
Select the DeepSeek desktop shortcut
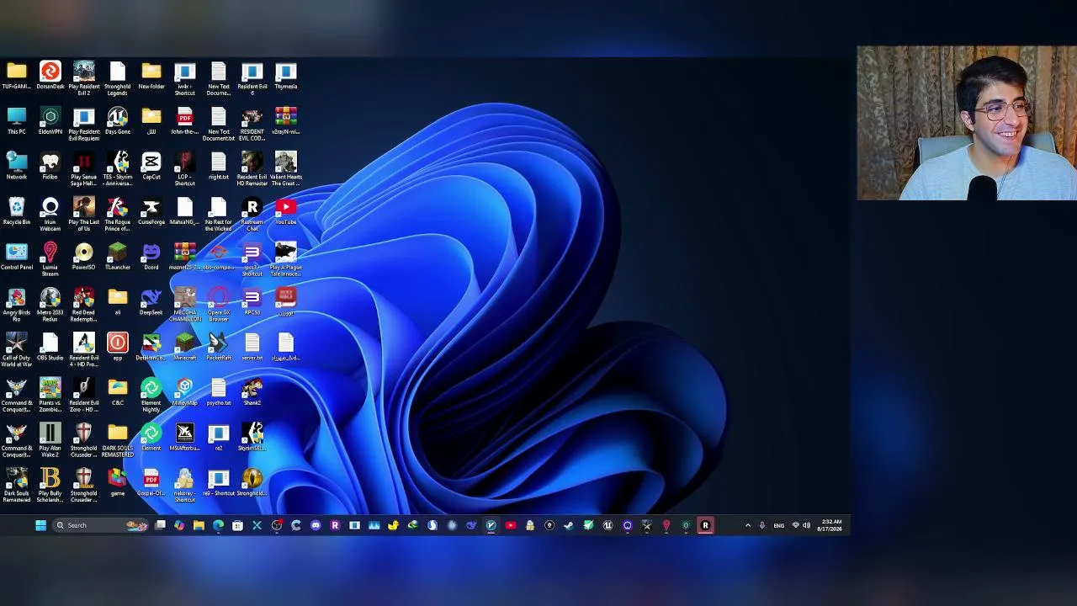151,302
